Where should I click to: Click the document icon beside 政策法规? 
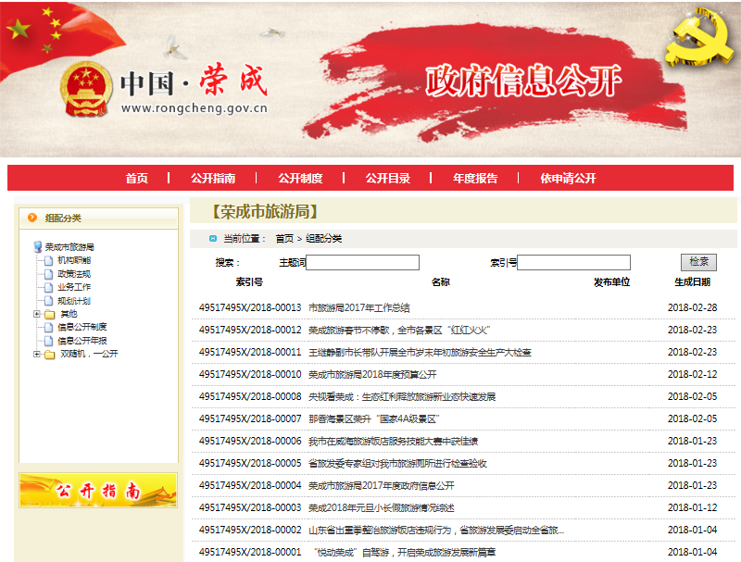[x=48, y=274]
